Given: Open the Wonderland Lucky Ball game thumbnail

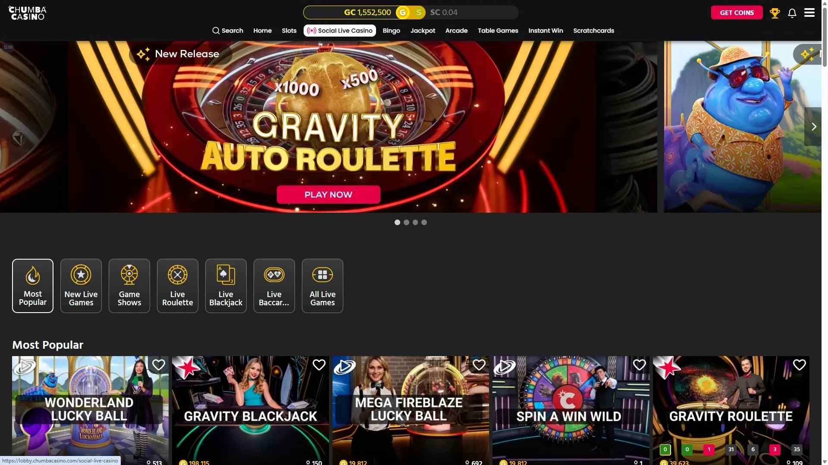Looking at the screenshot, I should click(x=90, y=410).
